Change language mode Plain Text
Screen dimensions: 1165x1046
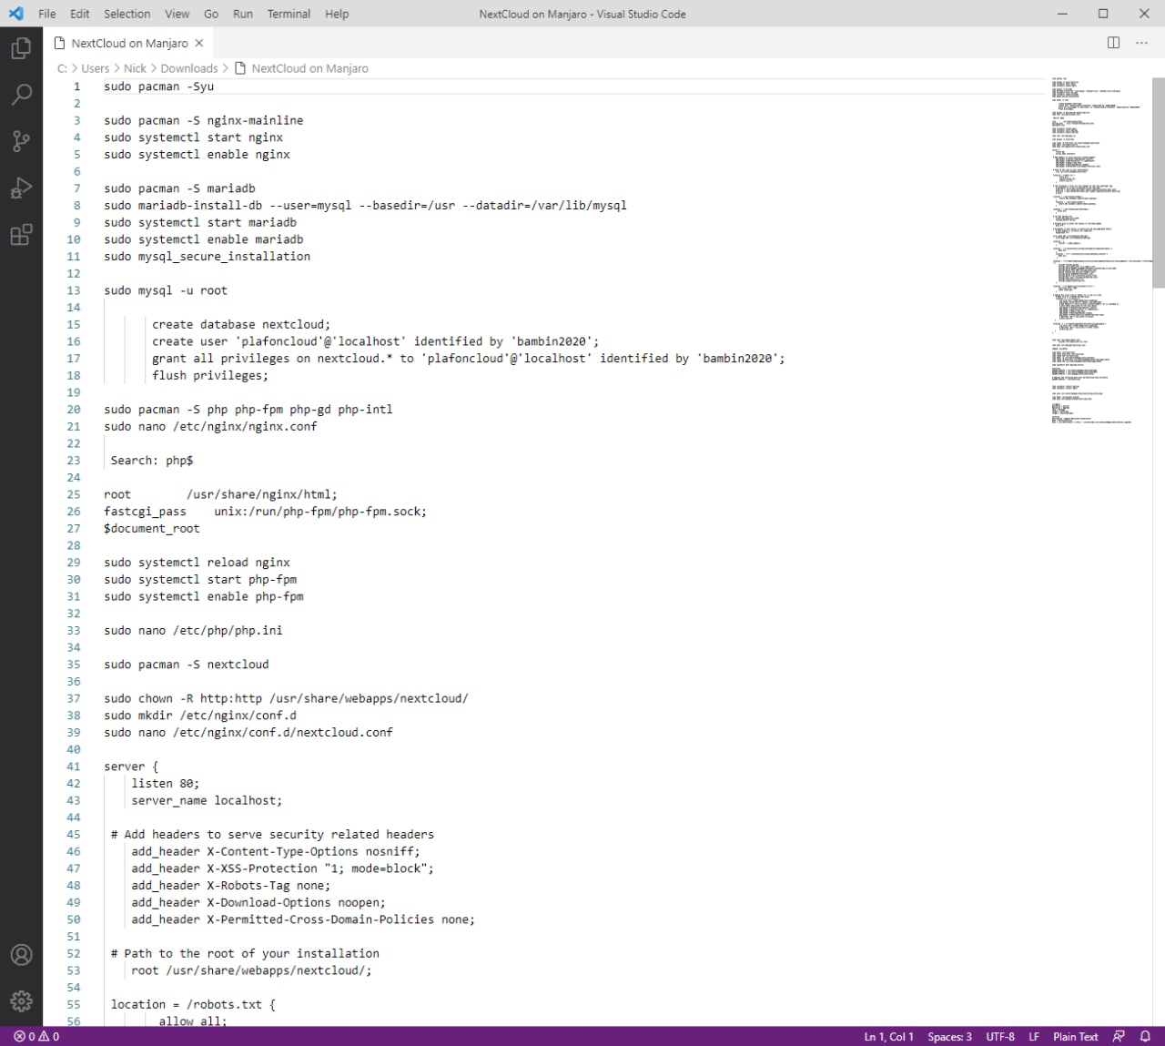point(1076,1037)
